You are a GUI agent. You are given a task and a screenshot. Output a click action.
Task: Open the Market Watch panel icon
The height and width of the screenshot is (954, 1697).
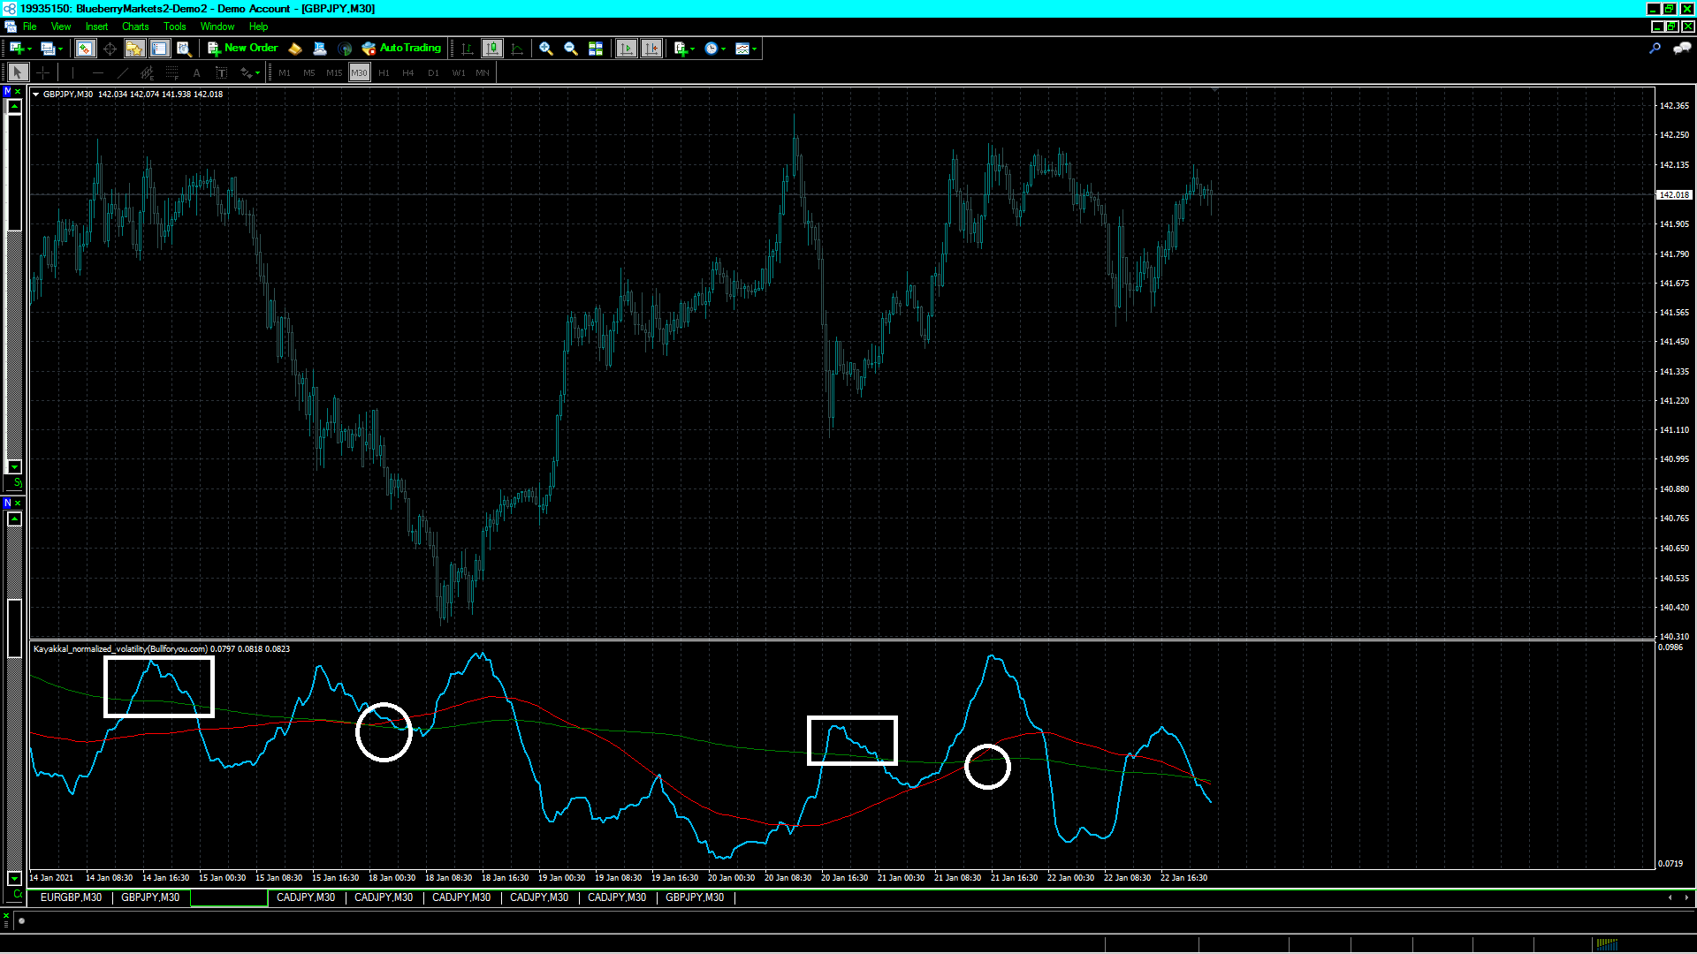click(85, 49)
